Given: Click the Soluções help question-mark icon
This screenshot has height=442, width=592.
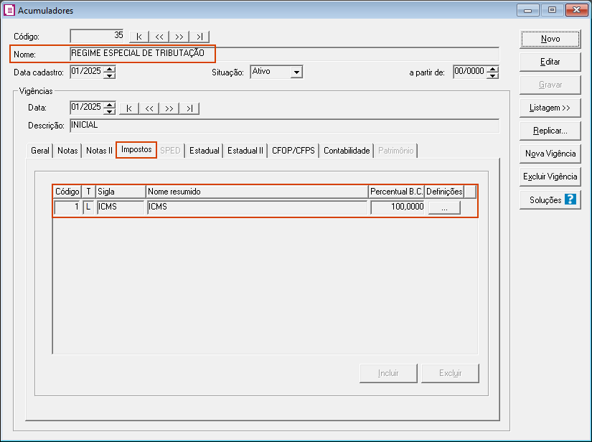Looking at the screenshot, I should click(x=570, y=199).
